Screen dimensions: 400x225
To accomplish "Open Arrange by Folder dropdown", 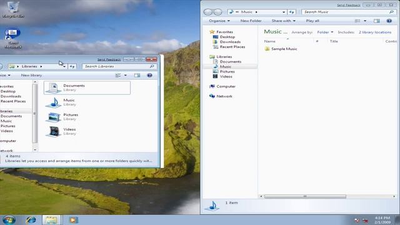I will [325, 32].
